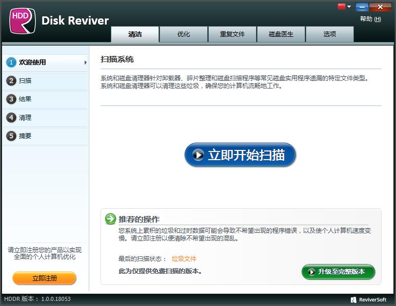396x306 pixels.
Task: Click the 扫描系统 heading text
Action: [x=117, y=59]
